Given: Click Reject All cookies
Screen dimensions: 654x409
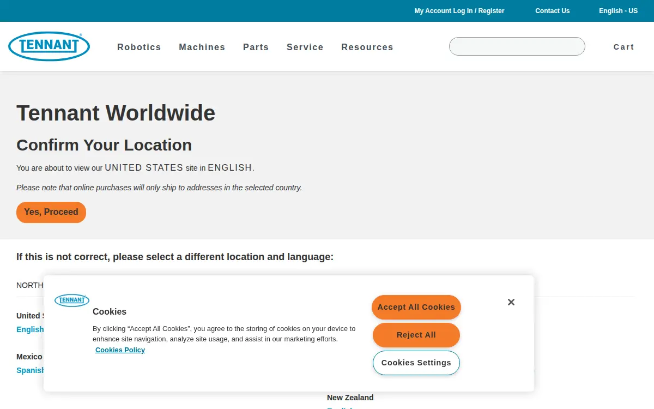Looking at the screenshot, I should tap(416, 335).
